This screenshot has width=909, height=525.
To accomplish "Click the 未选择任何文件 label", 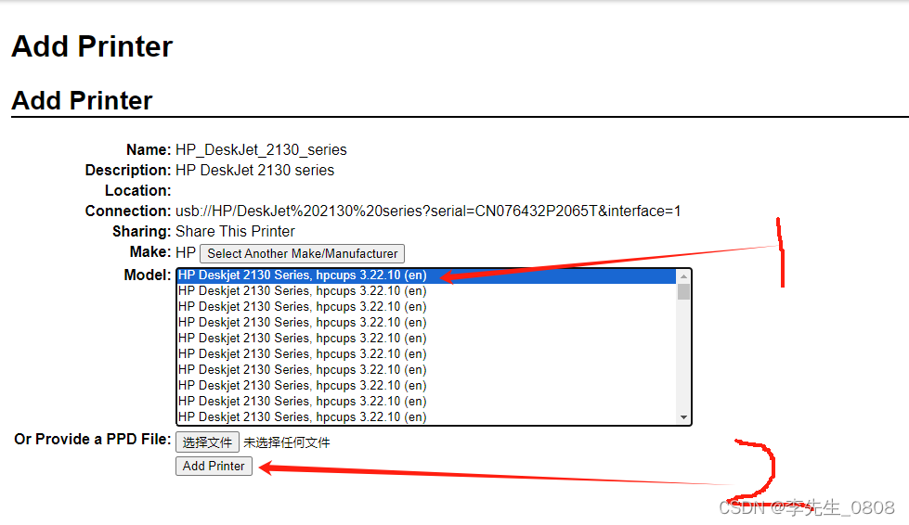I will (x=286, y=442).
